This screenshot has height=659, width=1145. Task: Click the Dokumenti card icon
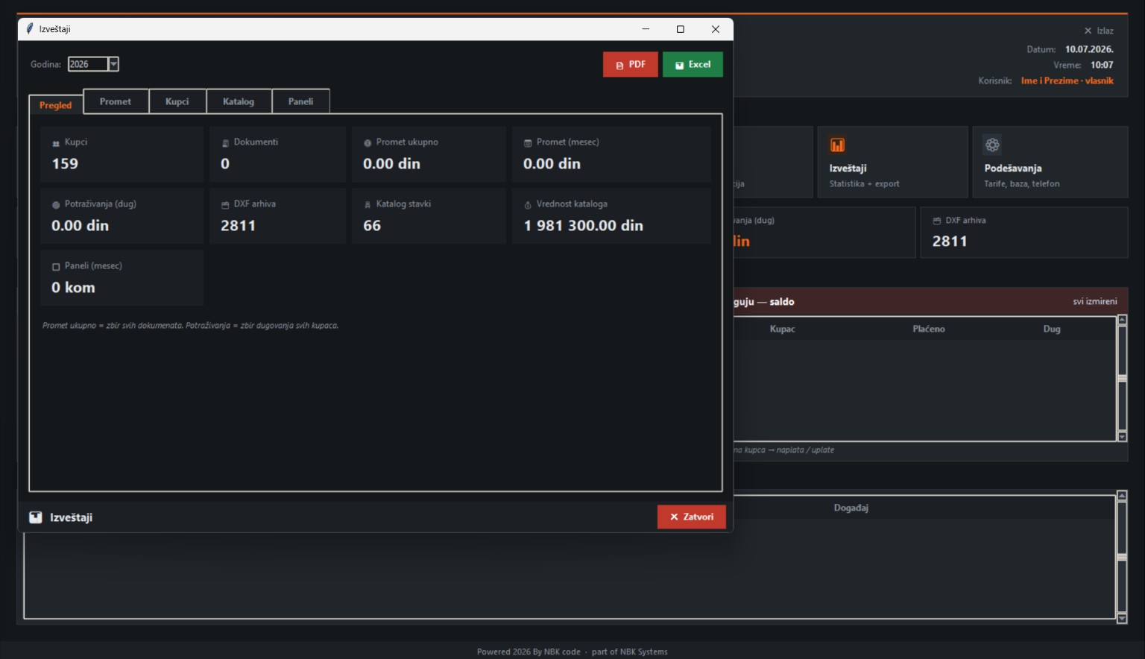[225, 143]
